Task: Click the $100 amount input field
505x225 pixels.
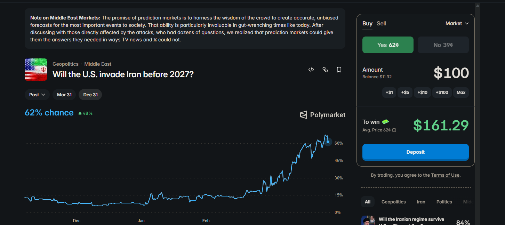Action: [x=451, y=73]
